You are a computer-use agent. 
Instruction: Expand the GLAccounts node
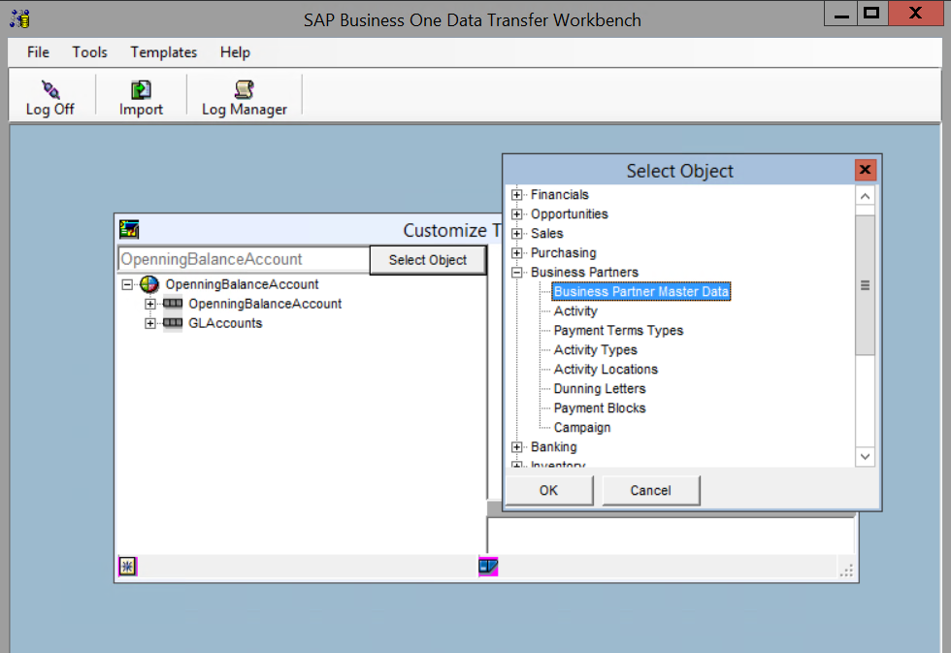(149, 323)
